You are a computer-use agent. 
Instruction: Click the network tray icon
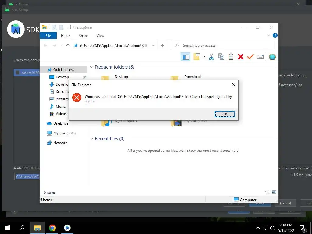click(265, 228)
